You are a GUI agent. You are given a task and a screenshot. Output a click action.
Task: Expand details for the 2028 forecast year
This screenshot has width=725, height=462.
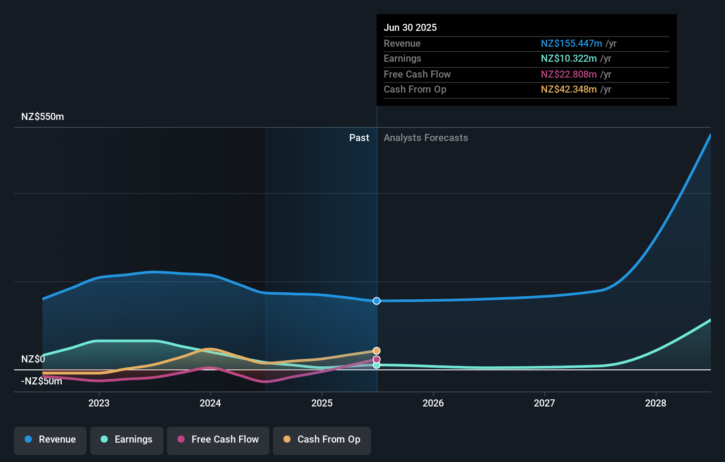pyautogui.click(x=656, y=403)
